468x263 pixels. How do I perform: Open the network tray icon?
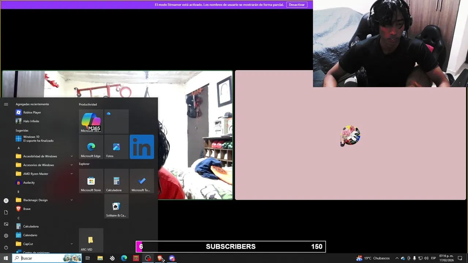point(420,258)
